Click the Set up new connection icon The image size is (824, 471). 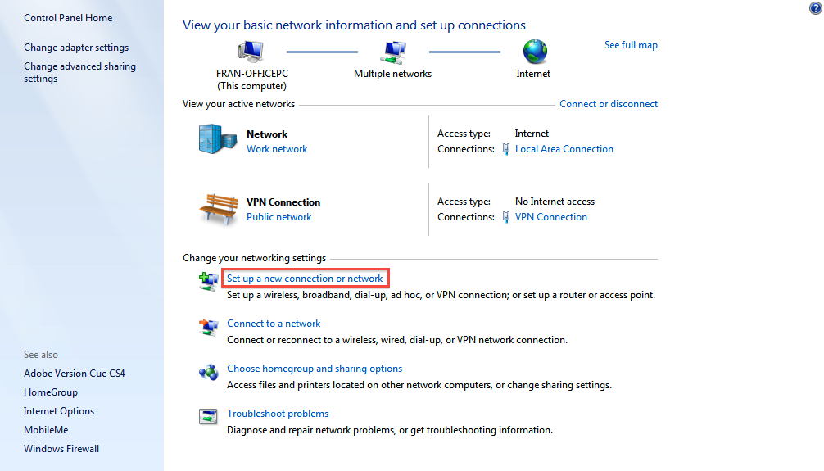[208, 281]
